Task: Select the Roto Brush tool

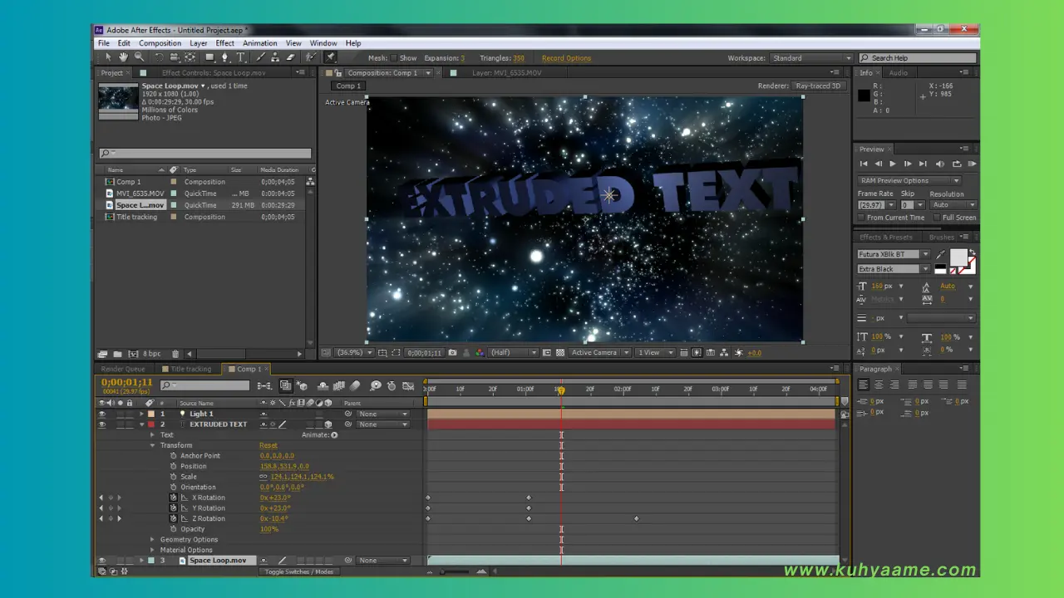Action: click(311, 57)
